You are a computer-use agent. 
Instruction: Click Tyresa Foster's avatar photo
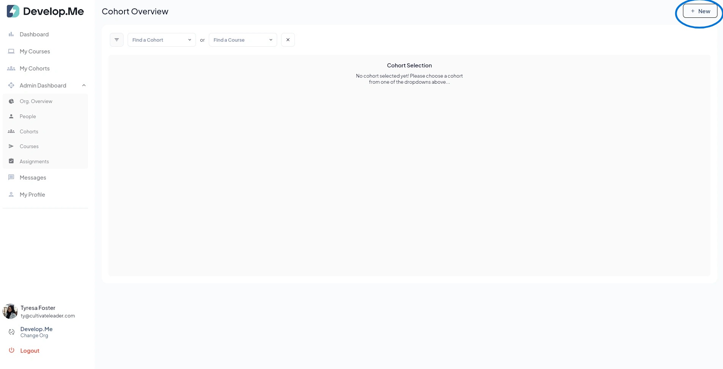pos(10,311)
